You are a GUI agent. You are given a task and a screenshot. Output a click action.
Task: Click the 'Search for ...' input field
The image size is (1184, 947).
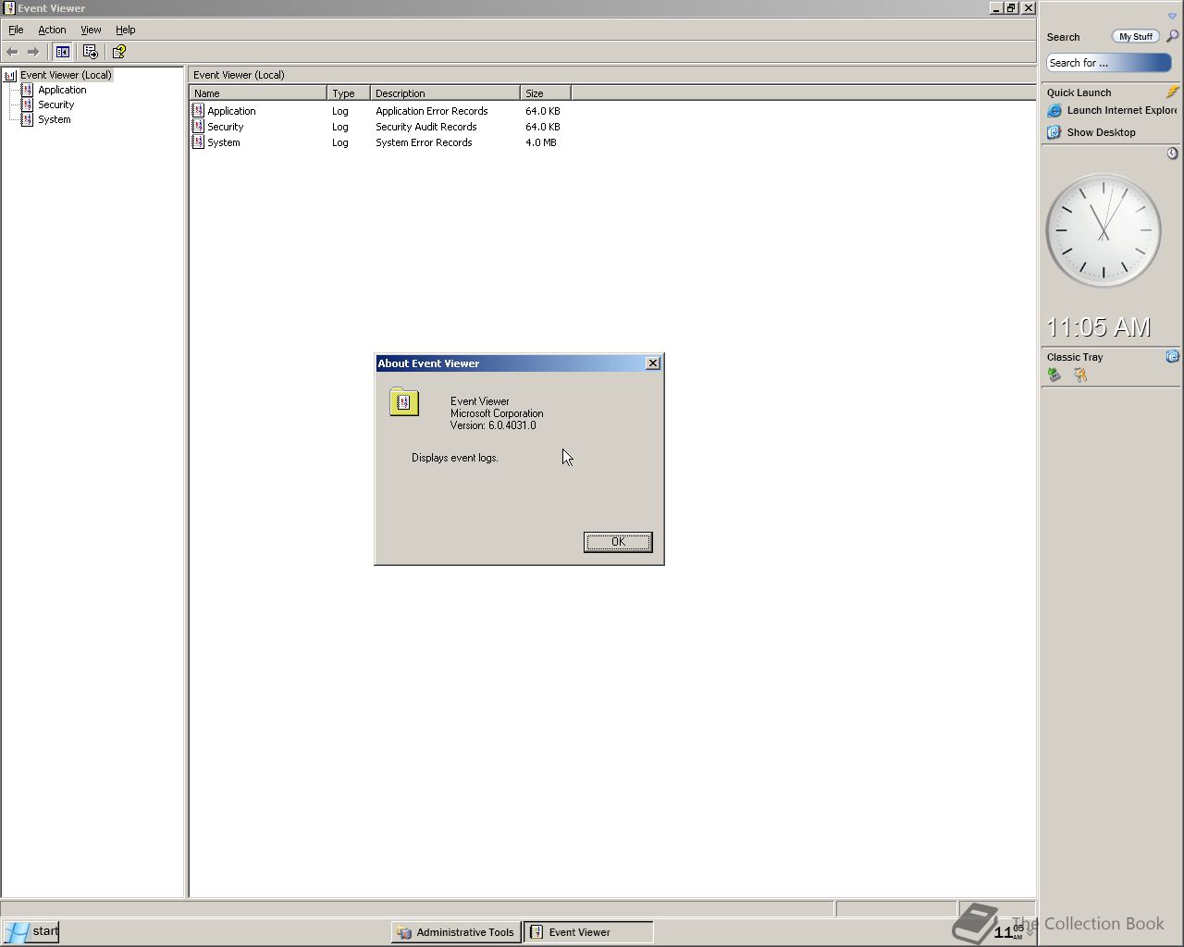coord(1108,63)
